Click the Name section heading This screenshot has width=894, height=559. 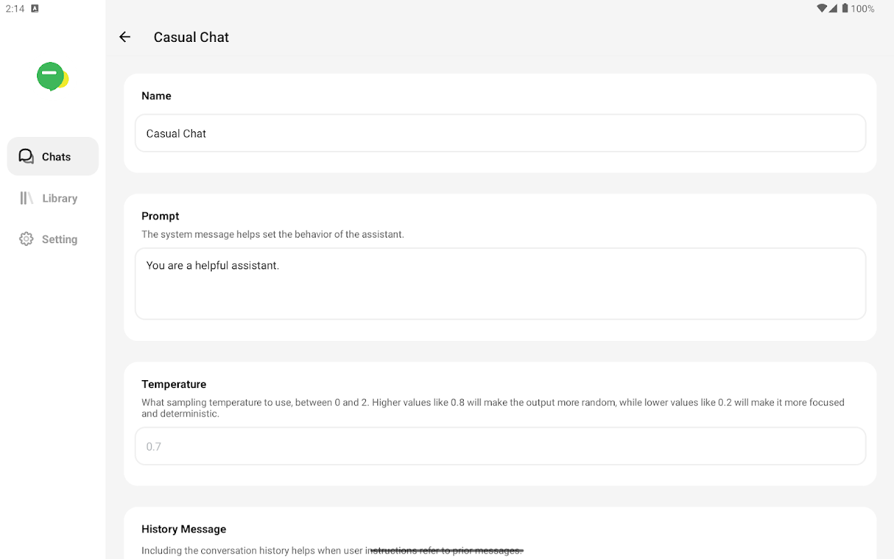pyautogui.click(x=156, y=96)
